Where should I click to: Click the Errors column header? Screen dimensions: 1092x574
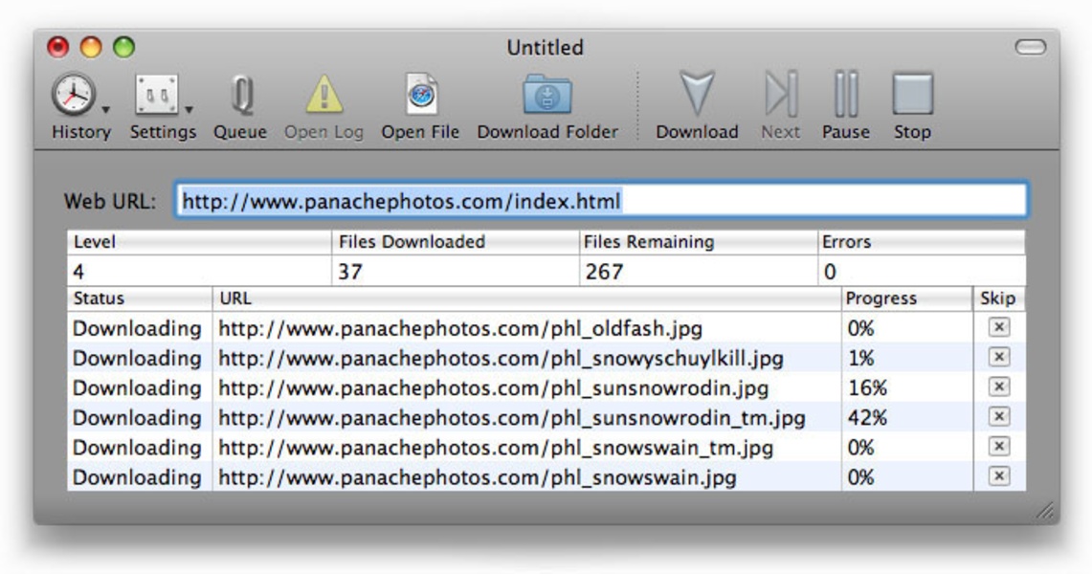click(x=922, y=242)
